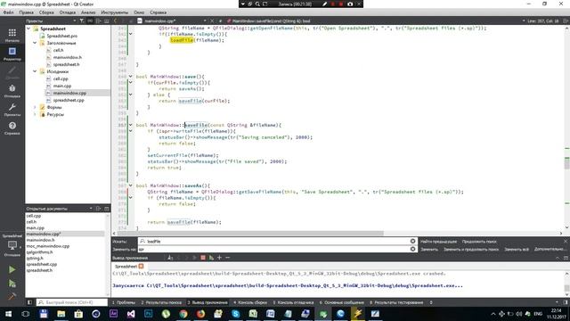
Task: Close the mainwindow.cpp document with the X
Action: point(212,21)
